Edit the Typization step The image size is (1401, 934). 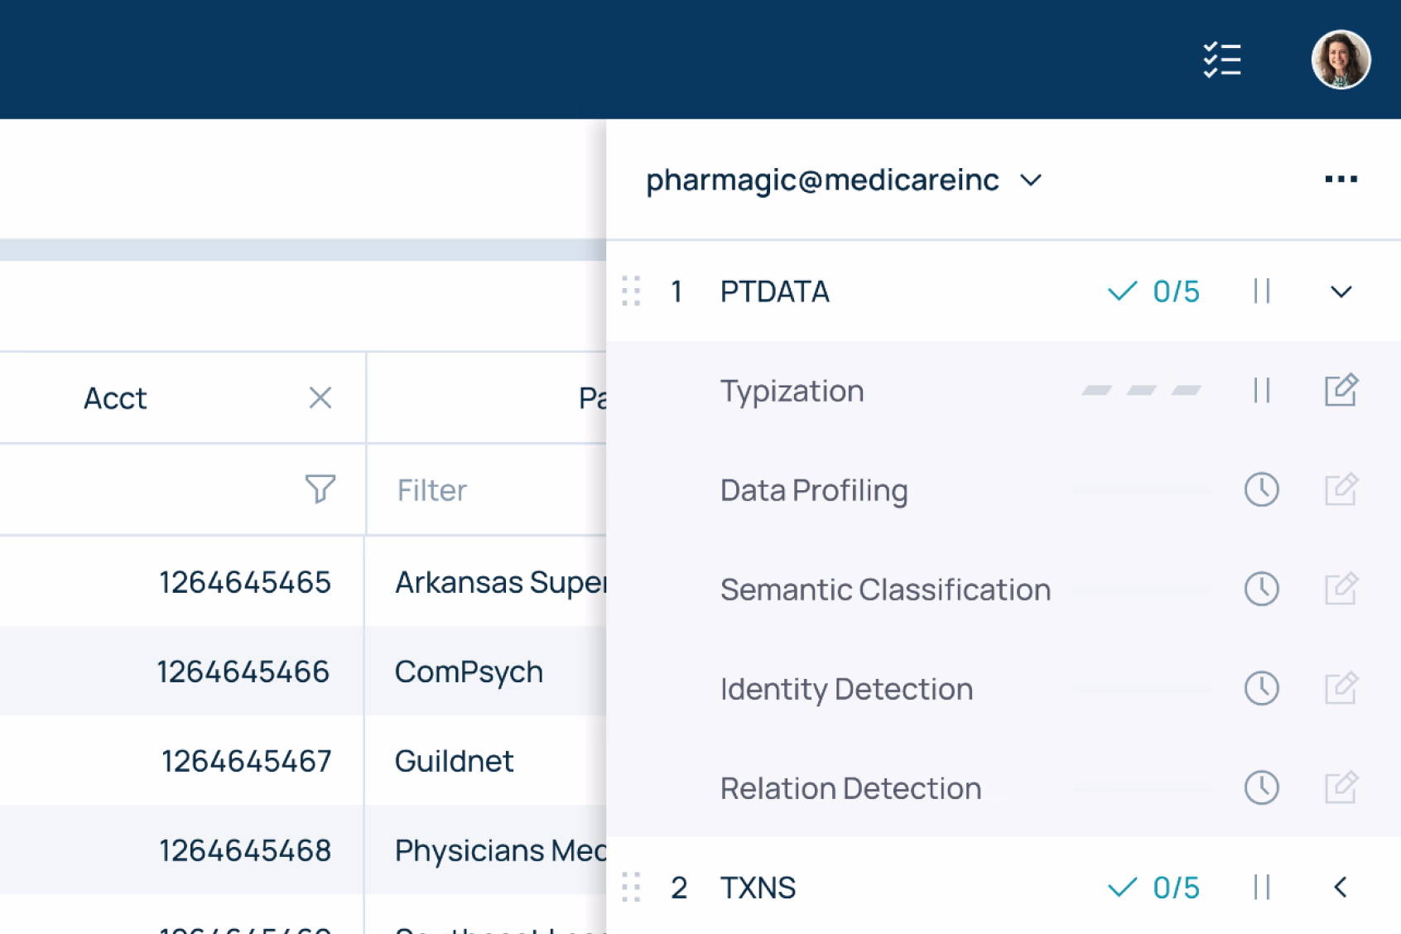(1341, 390)
